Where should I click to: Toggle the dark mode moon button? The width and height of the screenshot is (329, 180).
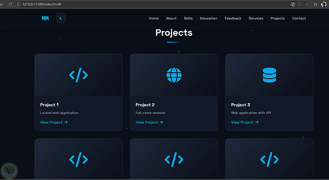pyautogui.click(x=61, y=18)
